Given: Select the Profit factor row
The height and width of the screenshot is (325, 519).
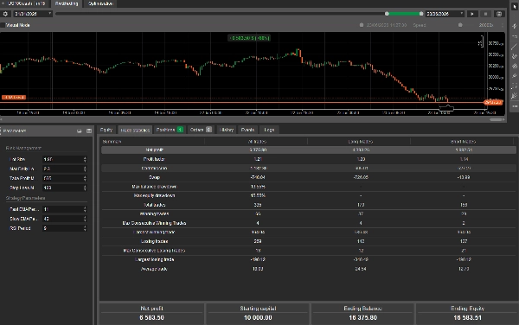Looking at the screenshot, I should point(309,159).
